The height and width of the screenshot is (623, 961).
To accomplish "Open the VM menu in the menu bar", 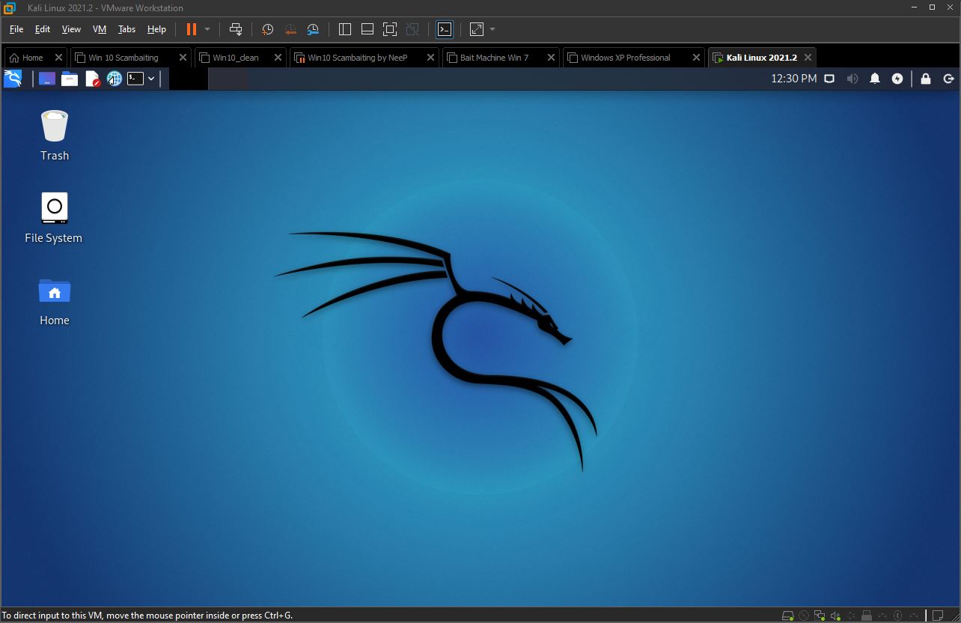I will (x=99, y=29).
